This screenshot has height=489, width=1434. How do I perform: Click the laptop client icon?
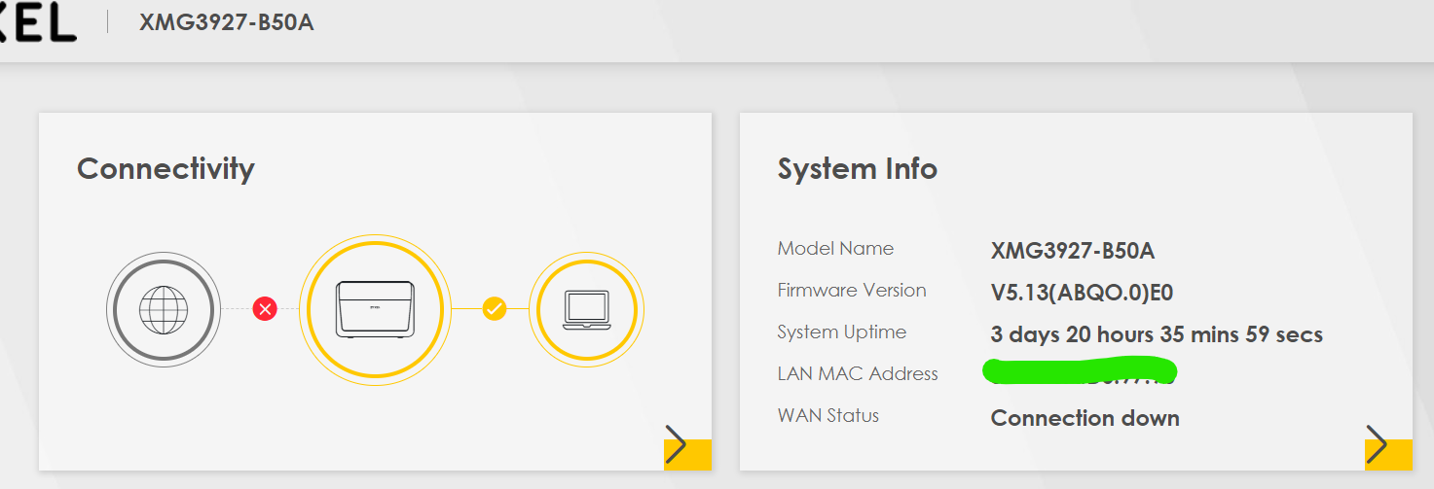(x=586, y=309)
